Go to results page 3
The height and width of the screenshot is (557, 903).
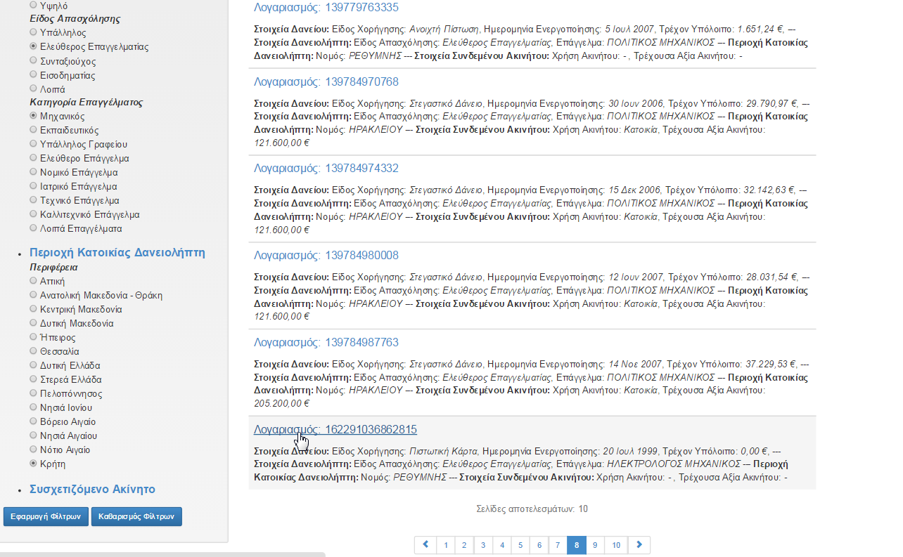482,545
